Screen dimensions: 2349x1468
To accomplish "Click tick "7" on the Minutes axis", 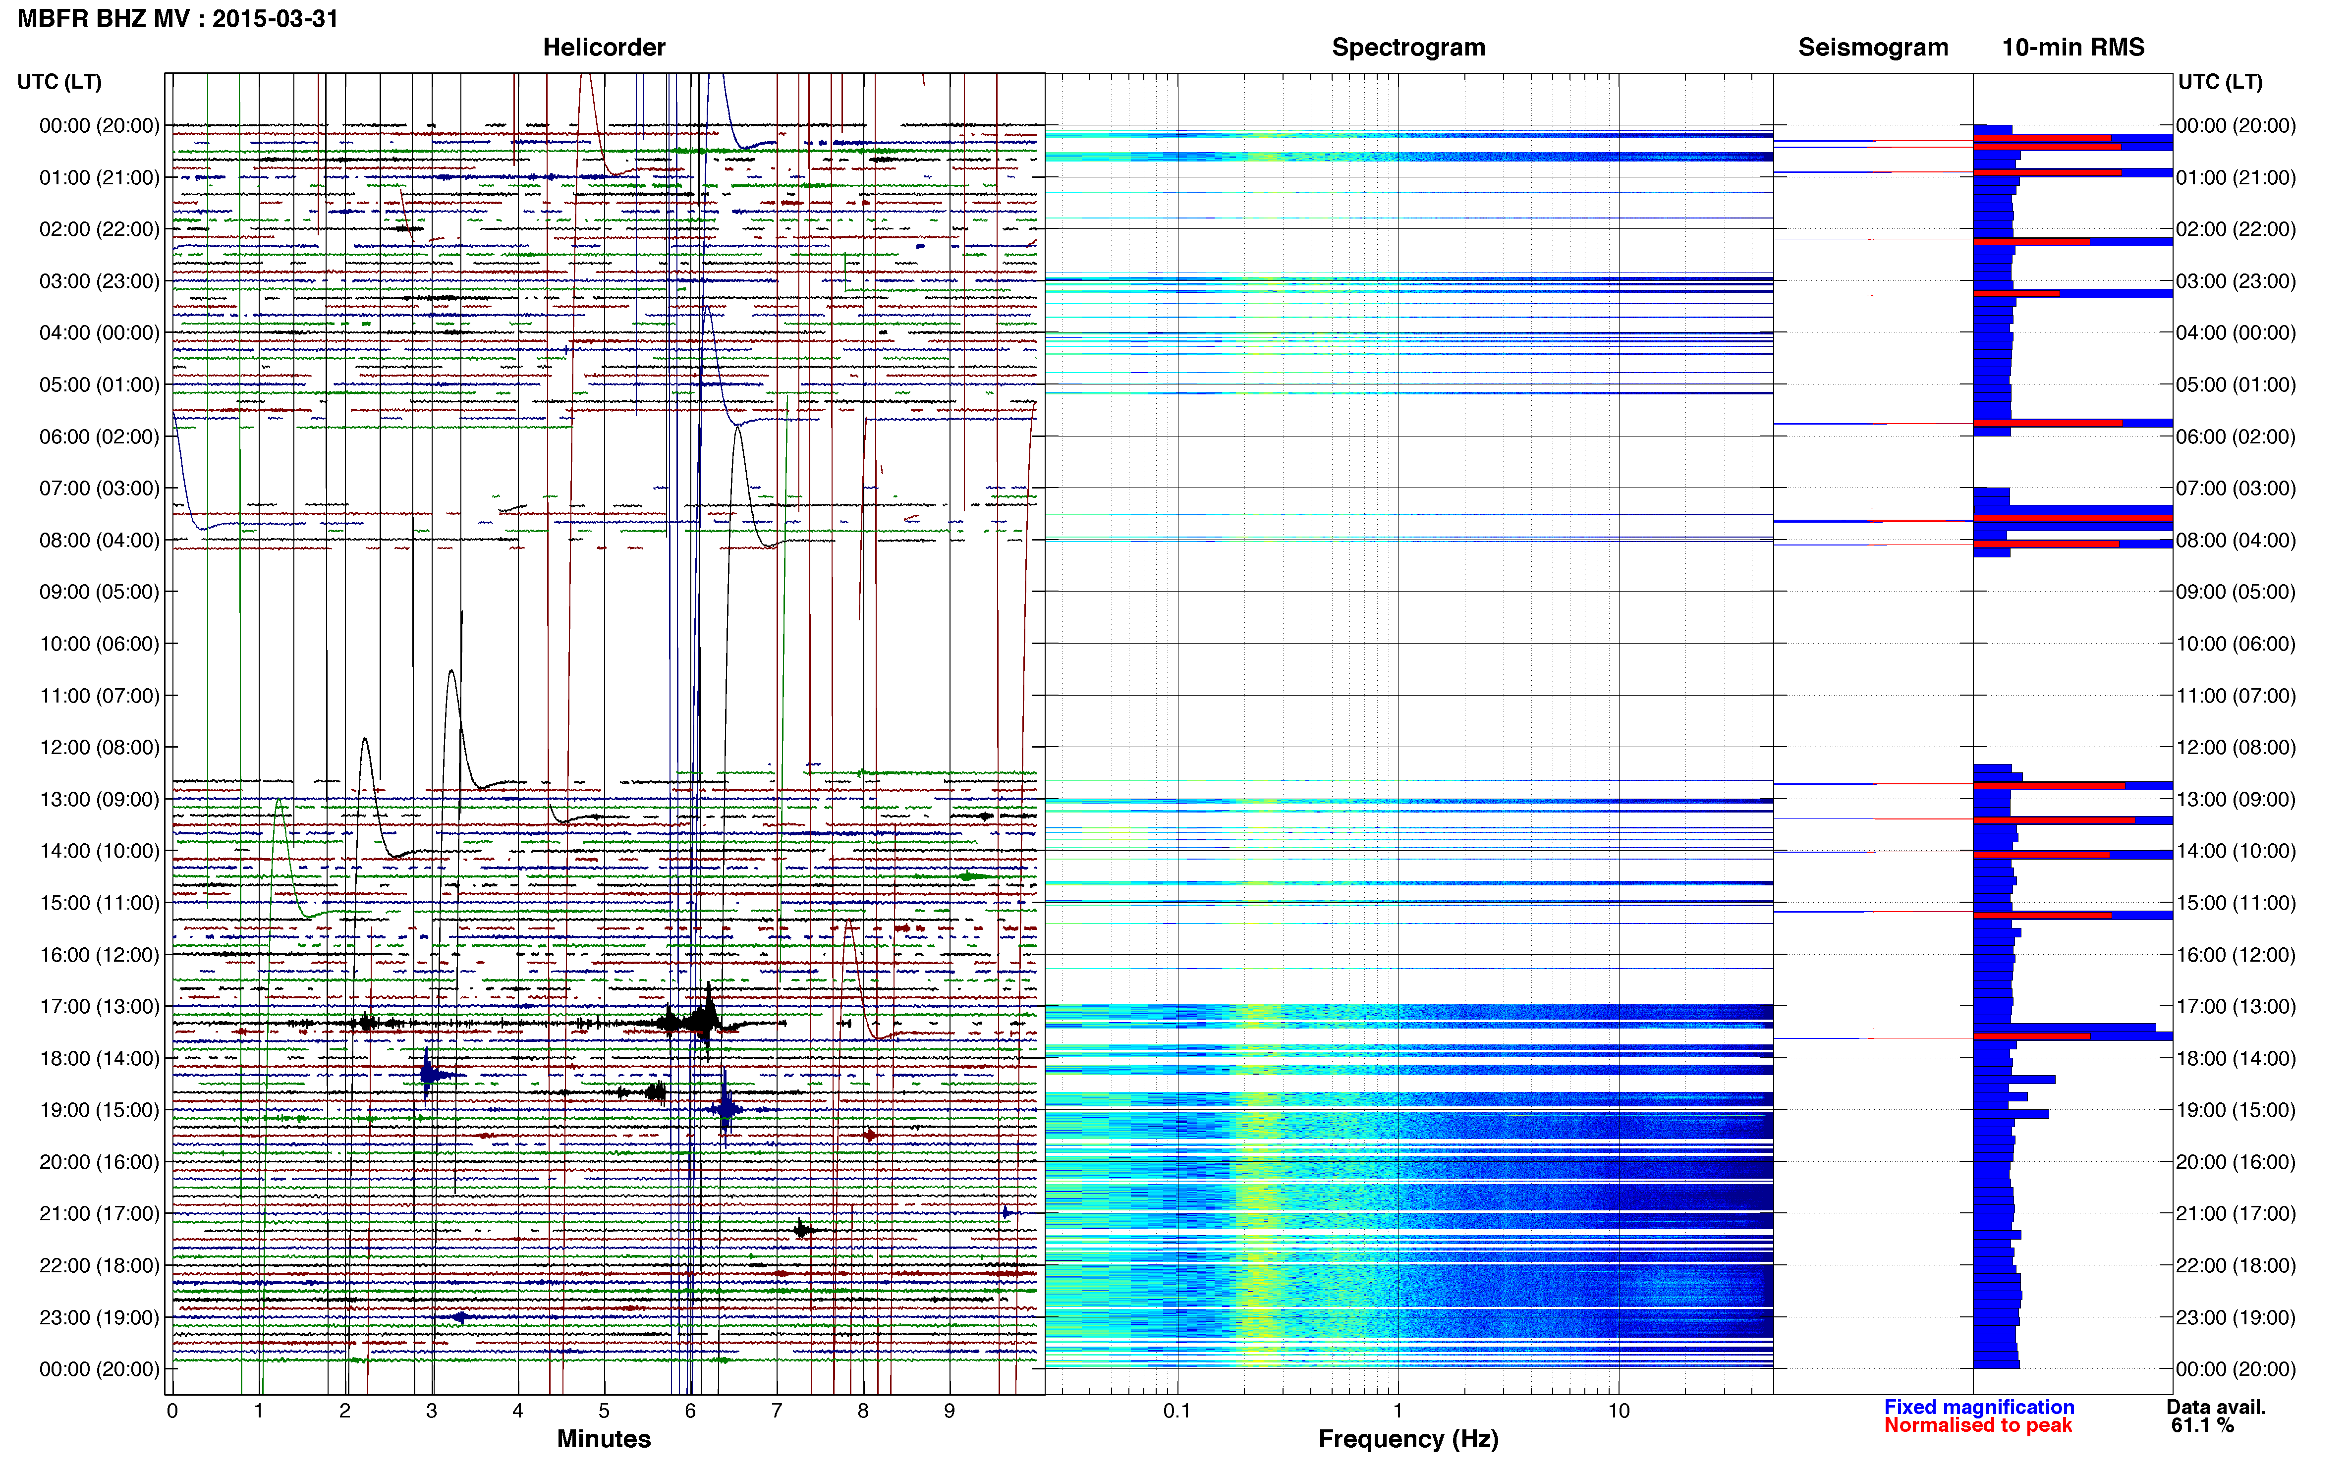I will 777,1412.
